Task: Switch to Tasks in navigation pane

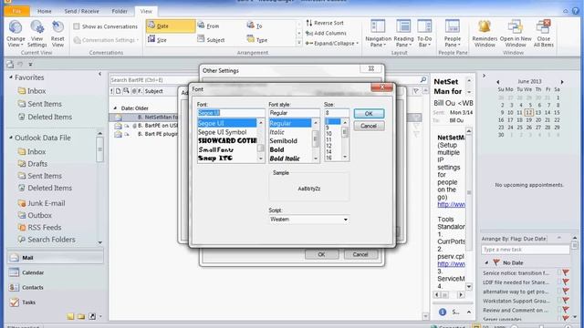Action: pyautogui.click(x=55, y=302)
